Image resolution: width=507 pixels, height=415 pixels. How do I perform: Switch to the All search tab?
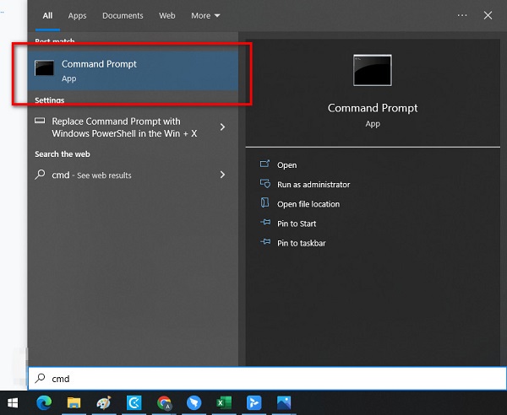47,15
